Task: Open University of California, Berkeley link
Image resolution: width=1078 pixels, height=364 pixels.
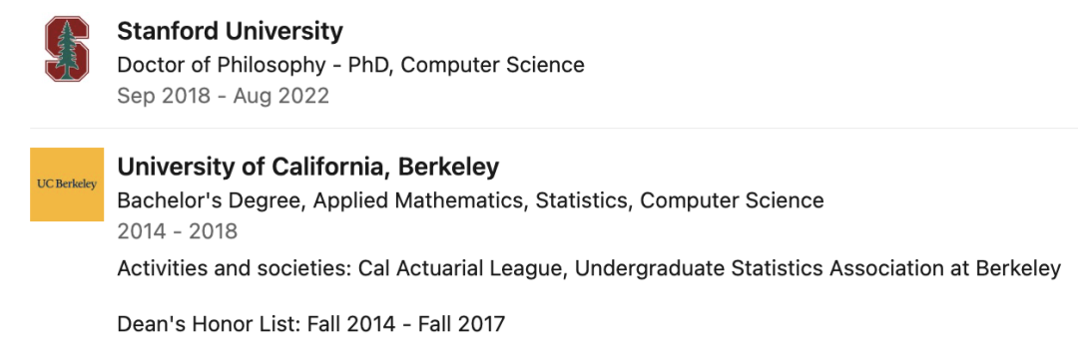Action: [308, 167]
